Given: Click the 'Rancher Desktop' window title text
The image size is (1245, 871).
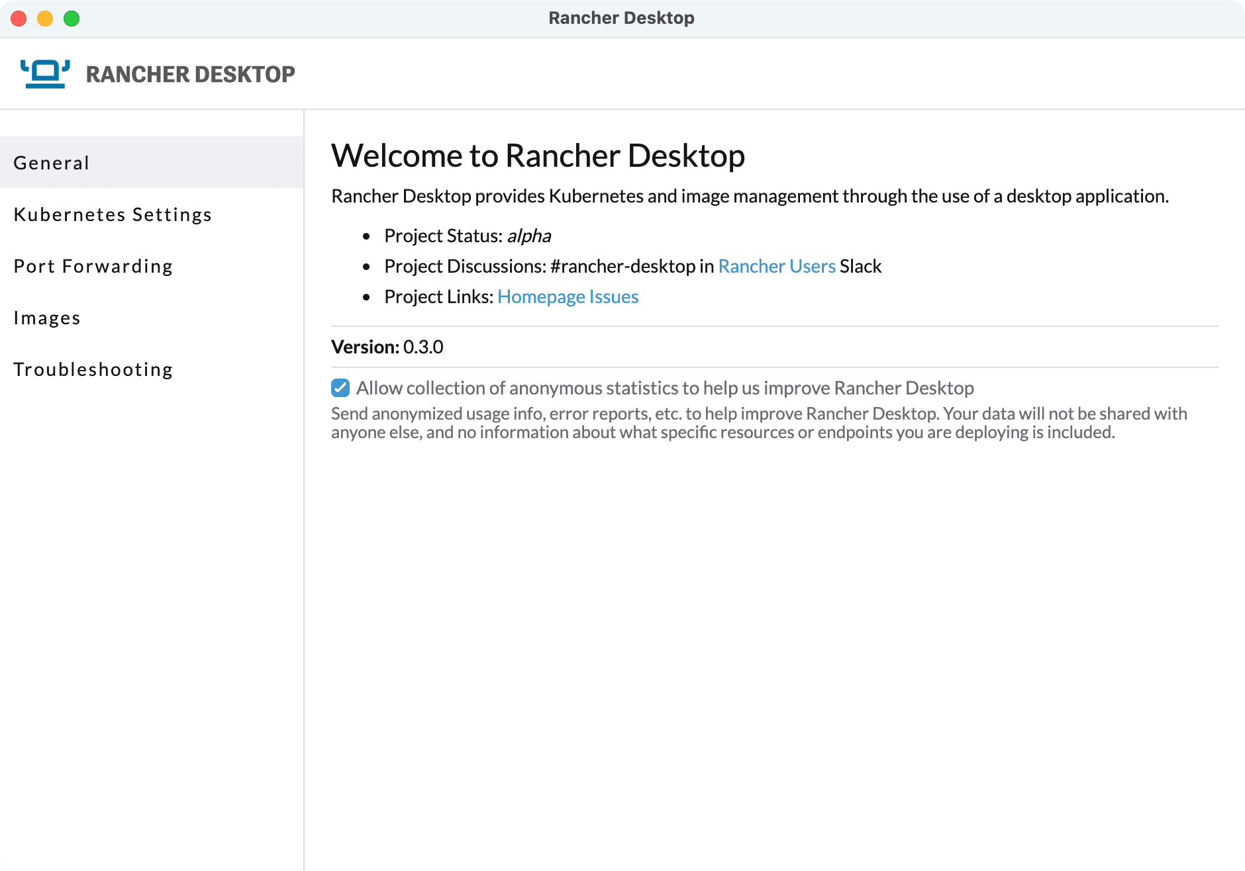Looking at the screenshot, I should pyautogui.click(x=621, y=18).
